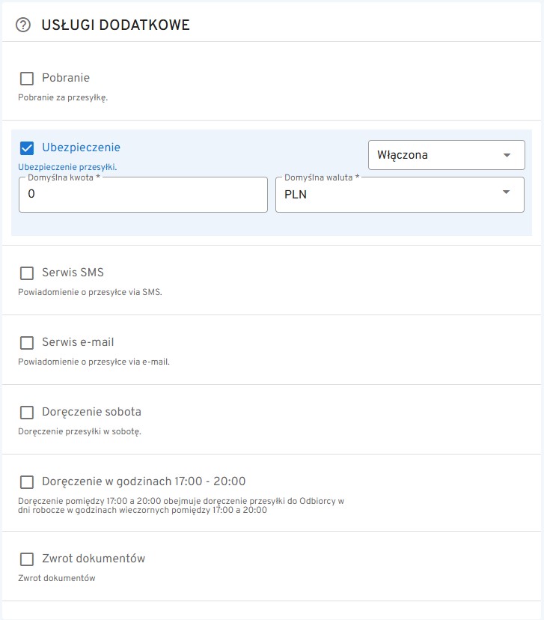Uncheck the Ubezpieczenie checkbox
Image resolution: width=544 pixels, height=620 pixels.
[x=27, y=148]
